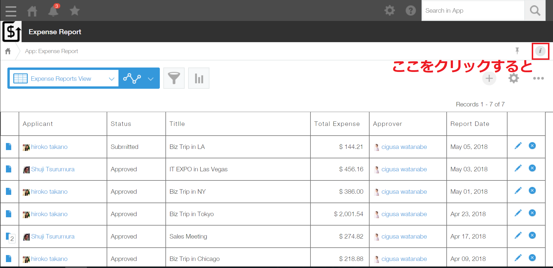Open app settings gear beside plus button
The image size is (553, 268).
(x=513, y=78)
